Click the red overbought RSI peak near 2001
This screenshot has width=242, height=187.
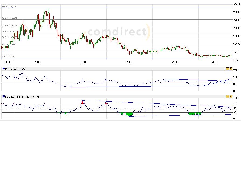[x=82, y=102]
